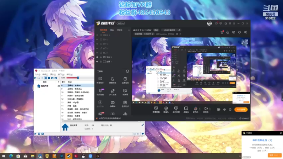Open the 主播任务 tool
This screenshot has height=159, width=283.
click(125, 80)
